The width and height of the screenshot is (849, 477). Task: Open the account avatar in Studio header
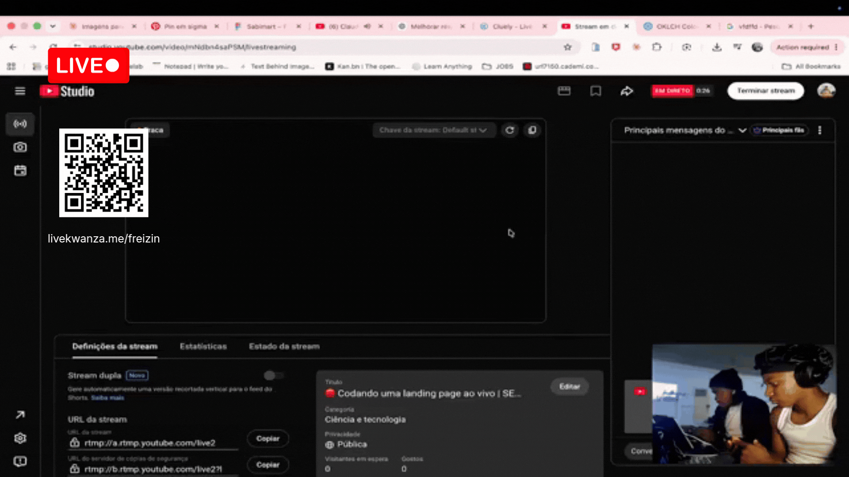pyautogui.click(x=826, y=91)
